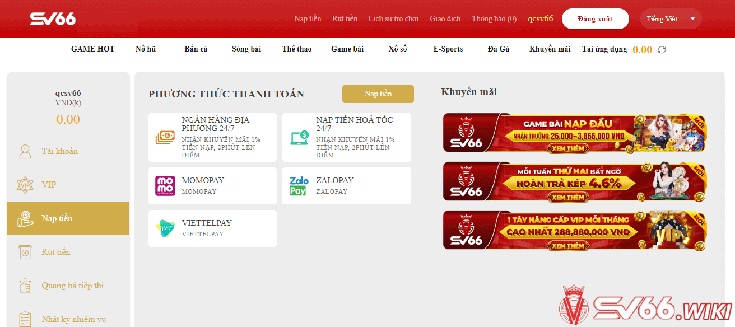This screenshot has width=735, height=327.
Task: Open the GAME HOT menu
Action: (92, 49)
